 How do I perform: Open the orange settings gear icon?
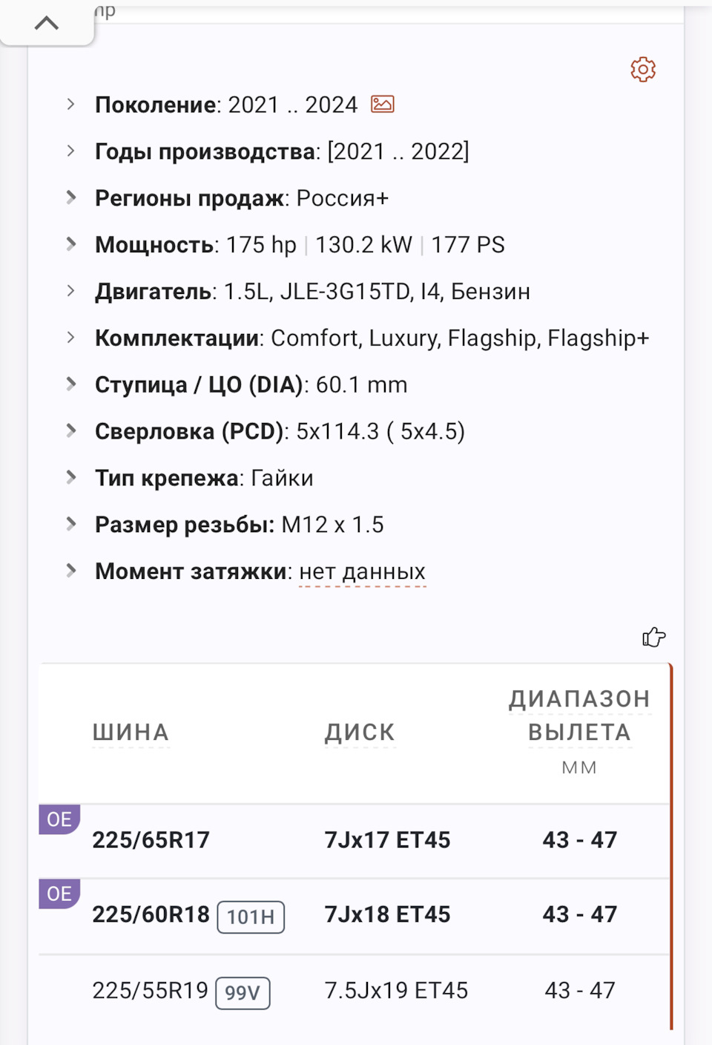(643, 70)
